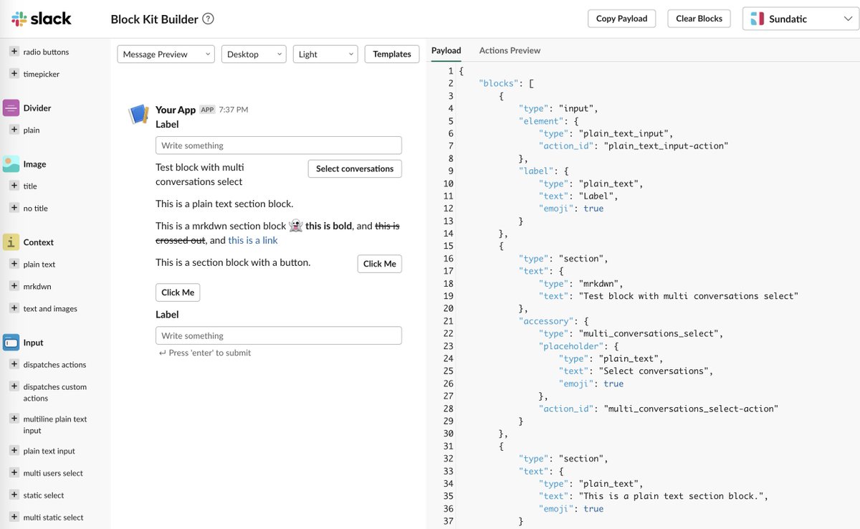
Task: Add multi static select plus icon
Action: click(14, 517)
